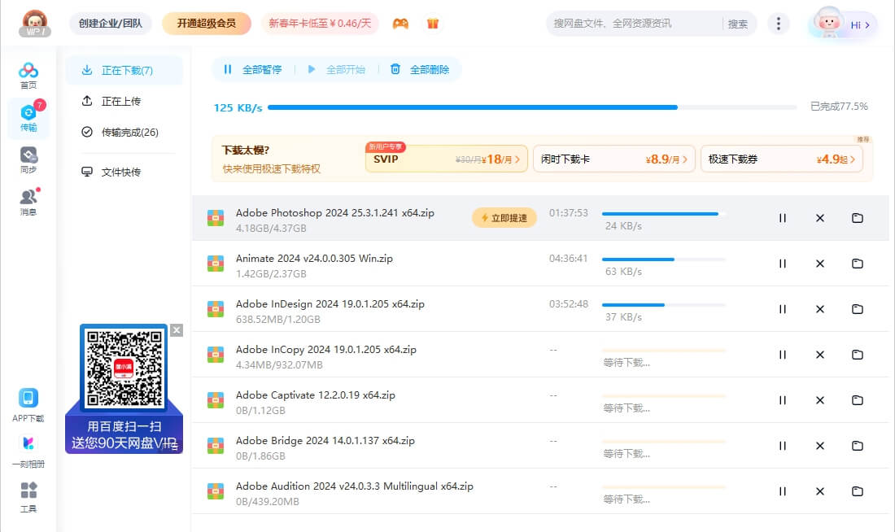Open the three-dot more options menu
The image size is (895, 532).
coord(778,24)
